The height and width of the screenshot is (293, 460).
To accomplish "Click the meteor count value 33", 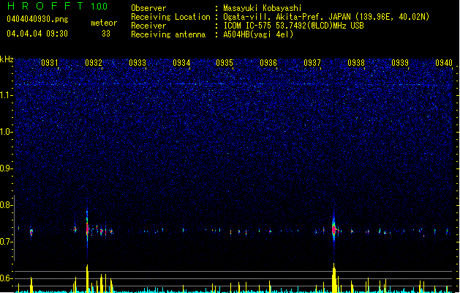I will pyautogui.click(x=106, y=34).
